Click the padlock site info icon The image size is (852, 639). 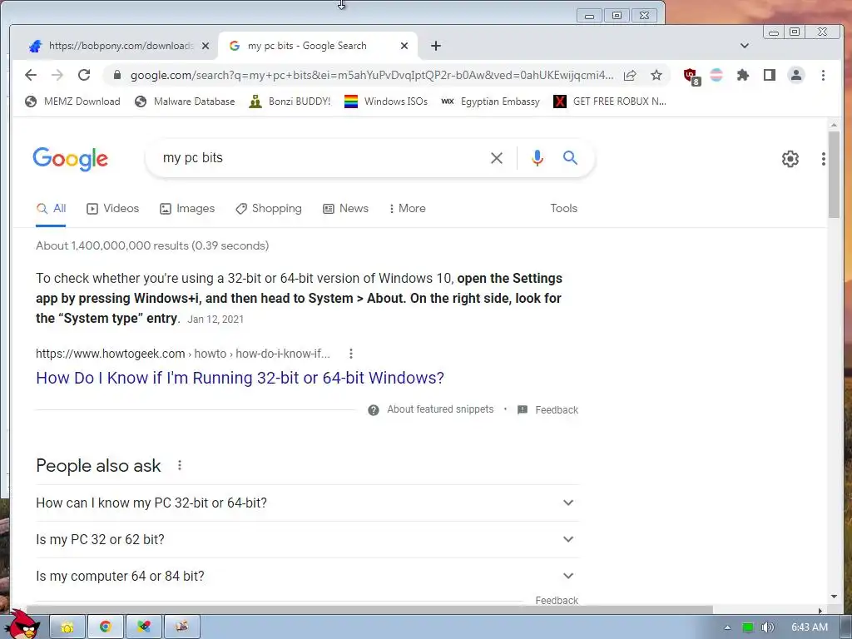pos(116,75)
